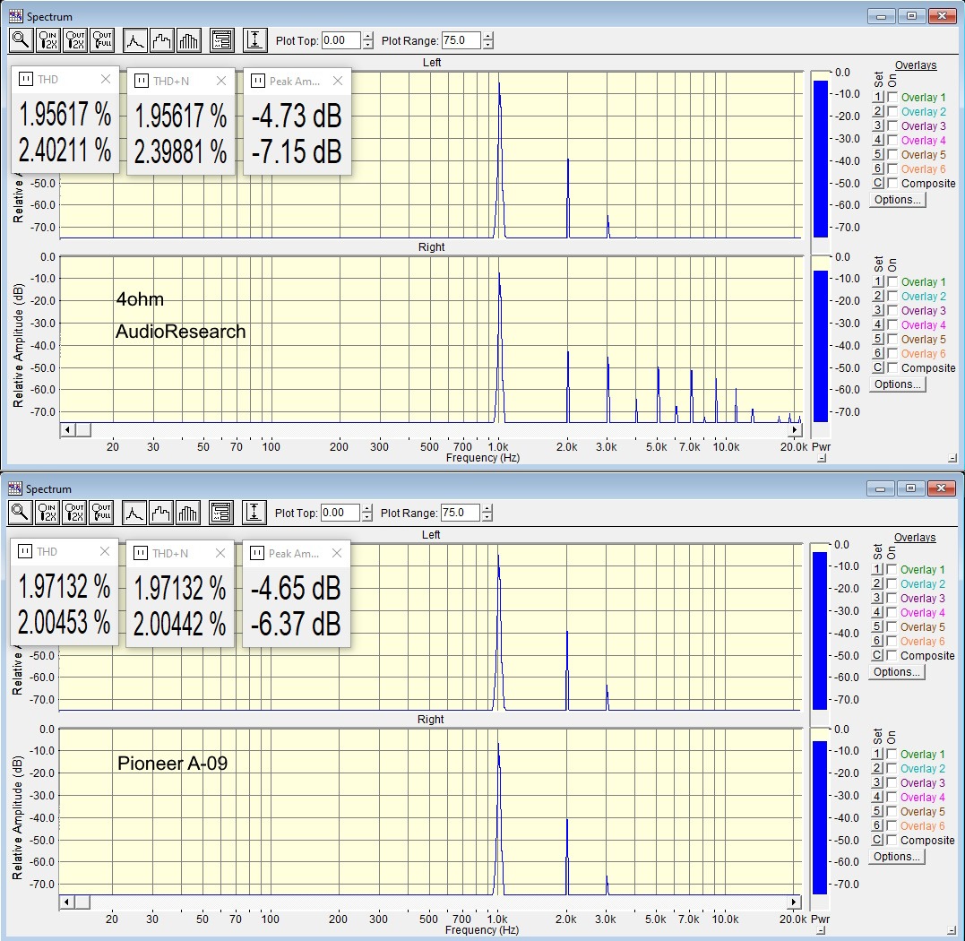The image size is (965, 941).
Task: Open the settings list icon in top Spectrum window
Action: tap(221, 40)
